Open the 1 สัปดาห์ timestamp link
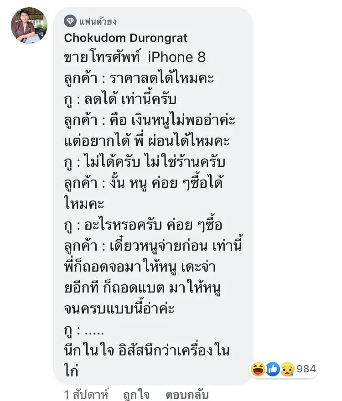The width and height of the screenshot is (342, 401). pos(86,394)
